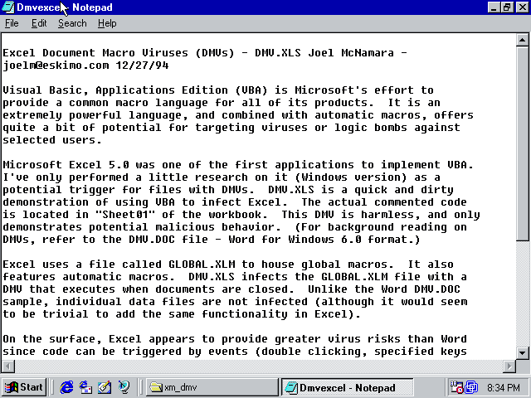The height and width of the screenshot is (398, 531).
Task: Click in 'On the surface, Excel appears' line
Action: [x=235, y=339]
